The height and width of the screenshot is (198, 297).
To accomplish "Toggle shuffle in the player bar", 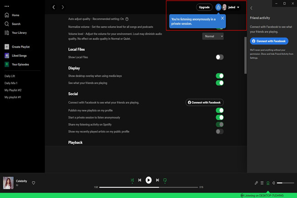I will click(x=132, y=180).
